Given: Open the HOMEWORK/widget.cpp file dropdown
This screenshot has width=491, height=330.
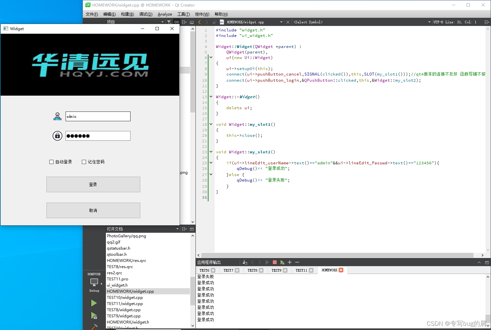Looking at the screenshot, I should [x=281, y=22].
